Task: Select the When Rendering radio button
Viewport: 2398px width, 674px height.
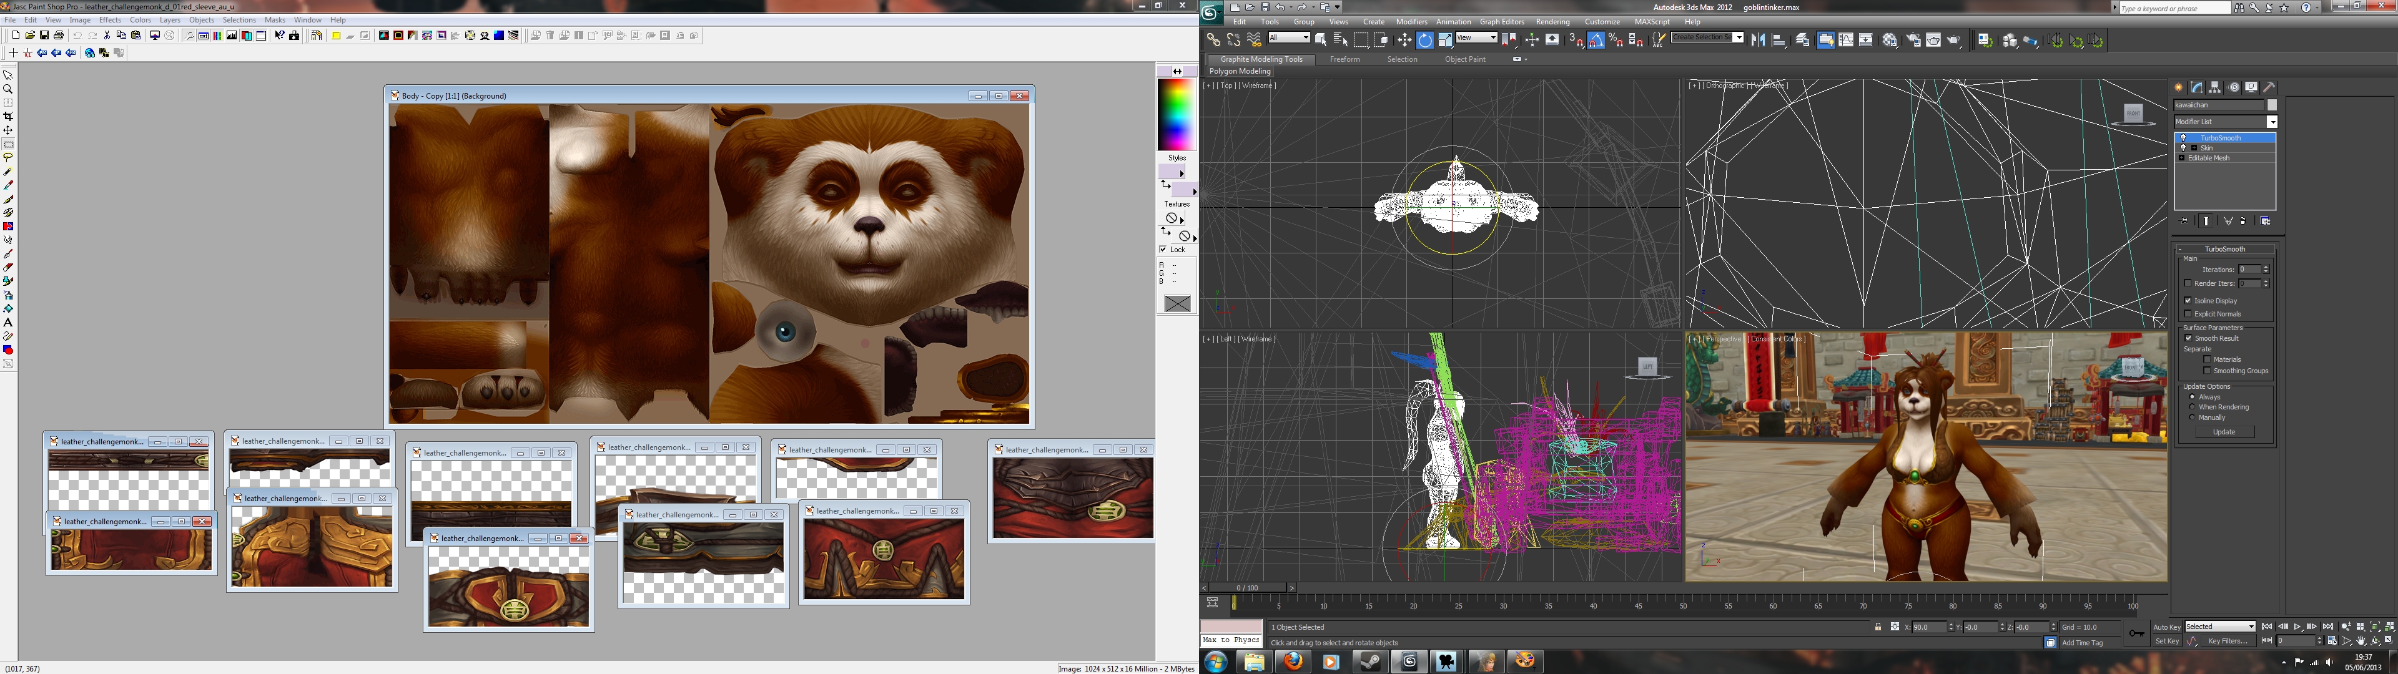Action: 2193,407
